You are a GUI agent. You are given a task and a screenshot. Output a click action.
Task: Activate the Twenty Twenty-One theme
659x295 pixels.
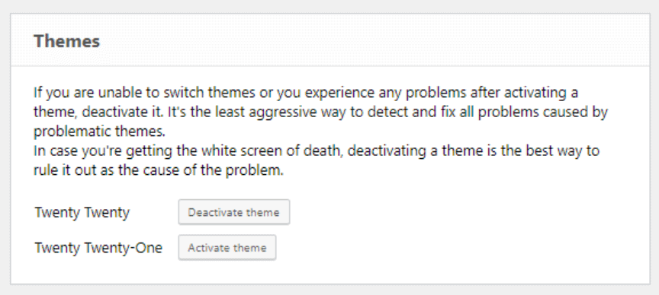[227, 248]
